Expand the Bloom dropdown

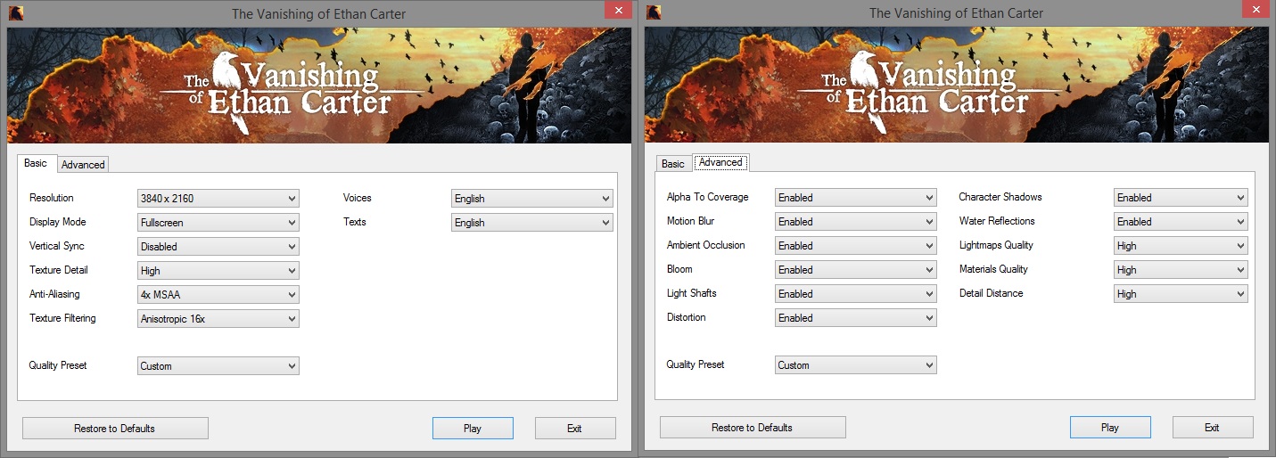[856, 269]
